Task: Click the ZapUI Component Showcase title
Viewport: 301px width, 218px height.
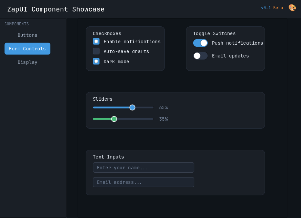Action: point(56,9)
